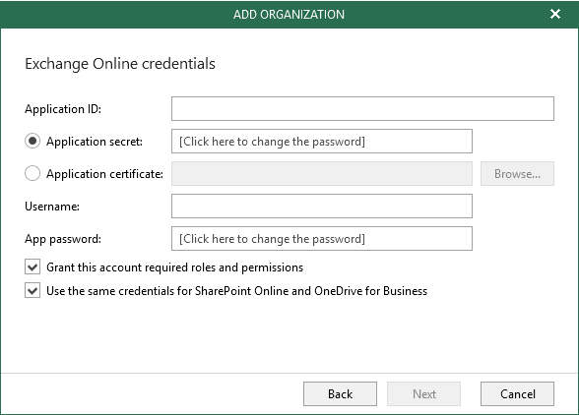Screen dimensions: 579x415
Task: Click the Application ID label text
Action: click(x=63, y=109)
